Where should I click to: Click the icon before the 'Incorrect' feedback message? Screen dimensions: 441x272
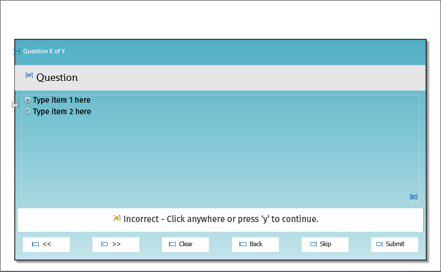(117, 218)
